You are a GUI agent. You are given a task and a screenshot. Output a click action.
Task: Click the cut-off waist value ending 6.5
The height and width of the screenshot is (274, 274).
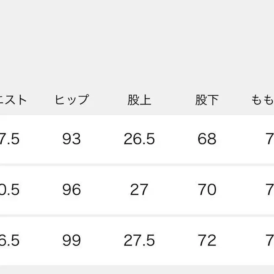10,240
